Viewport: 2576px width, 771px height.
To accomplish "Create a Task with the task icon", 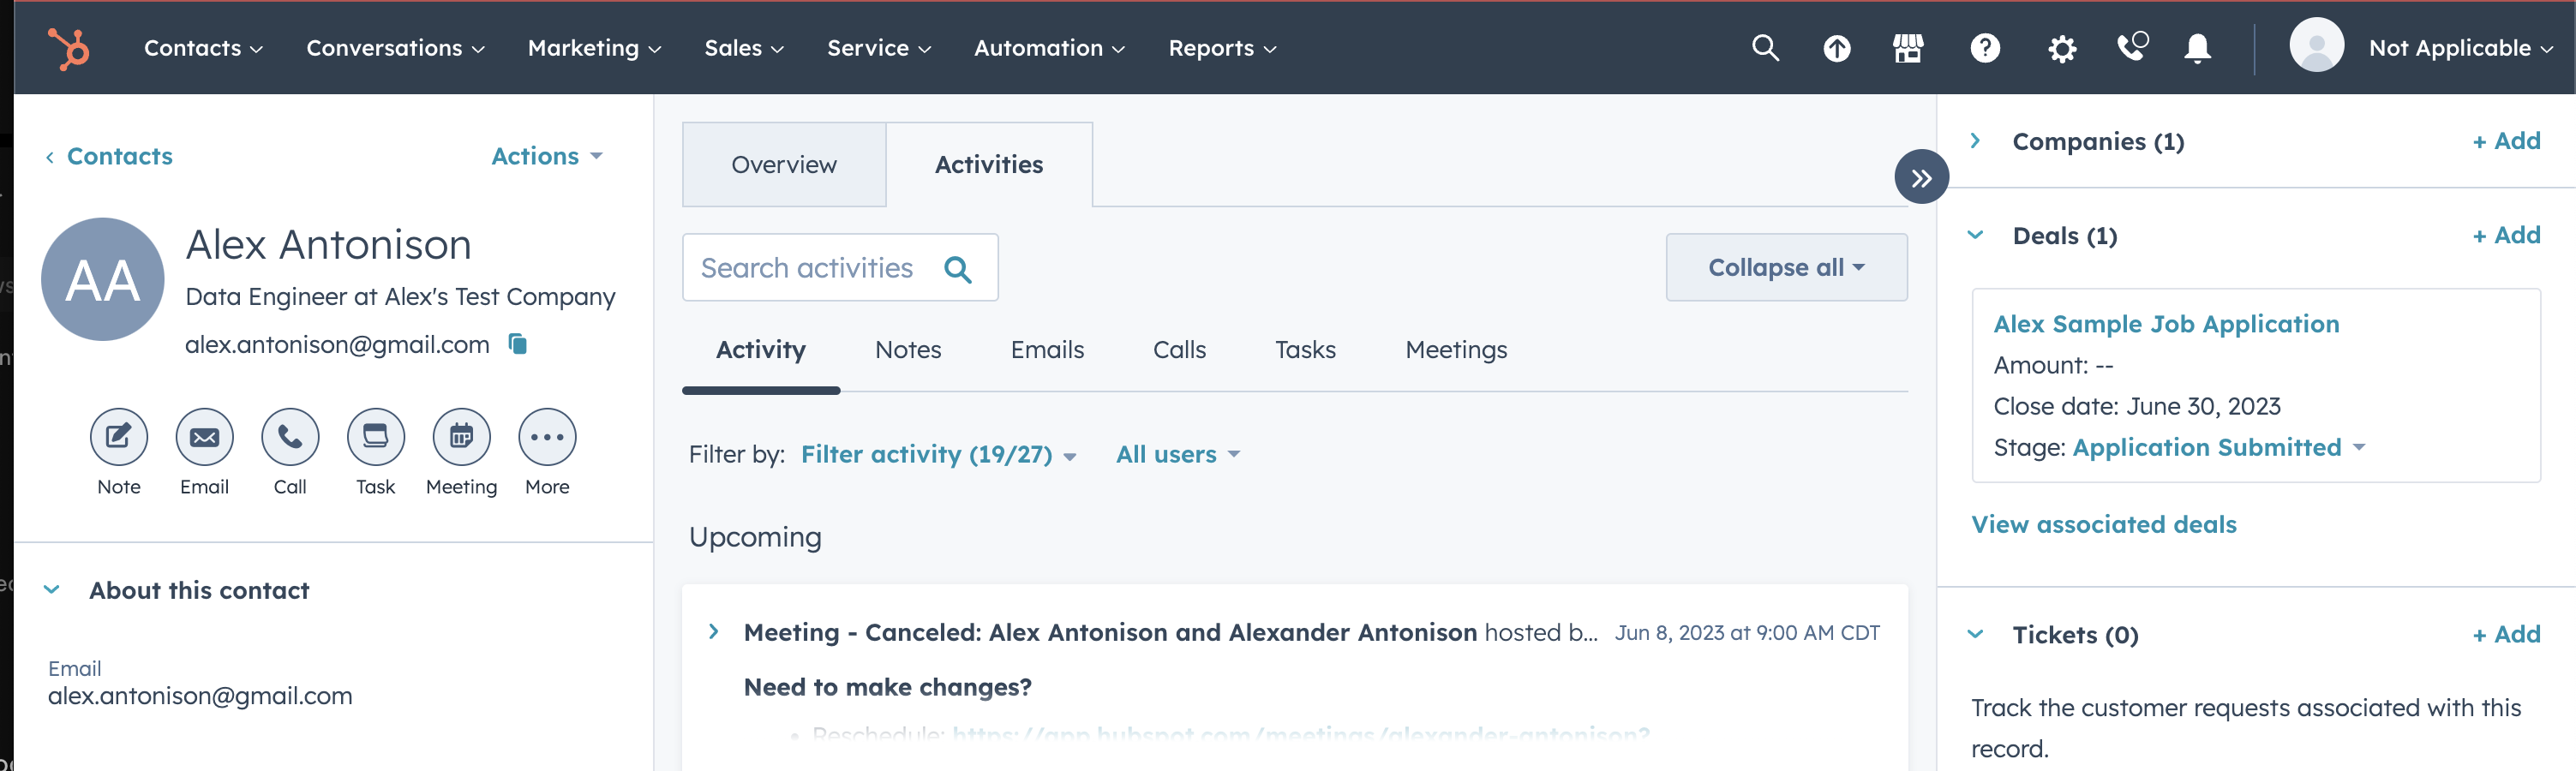I will pos(376,437).
